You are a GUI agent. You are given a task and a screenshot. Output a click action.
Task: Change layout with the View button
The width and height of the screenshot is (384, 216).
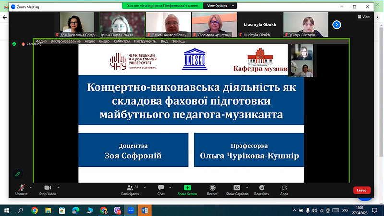(x=364, y=17)
